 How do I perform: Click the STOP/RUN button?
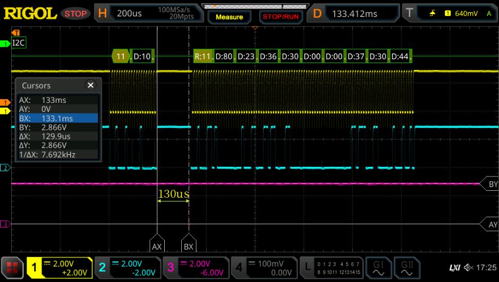[x=281, y=17]
